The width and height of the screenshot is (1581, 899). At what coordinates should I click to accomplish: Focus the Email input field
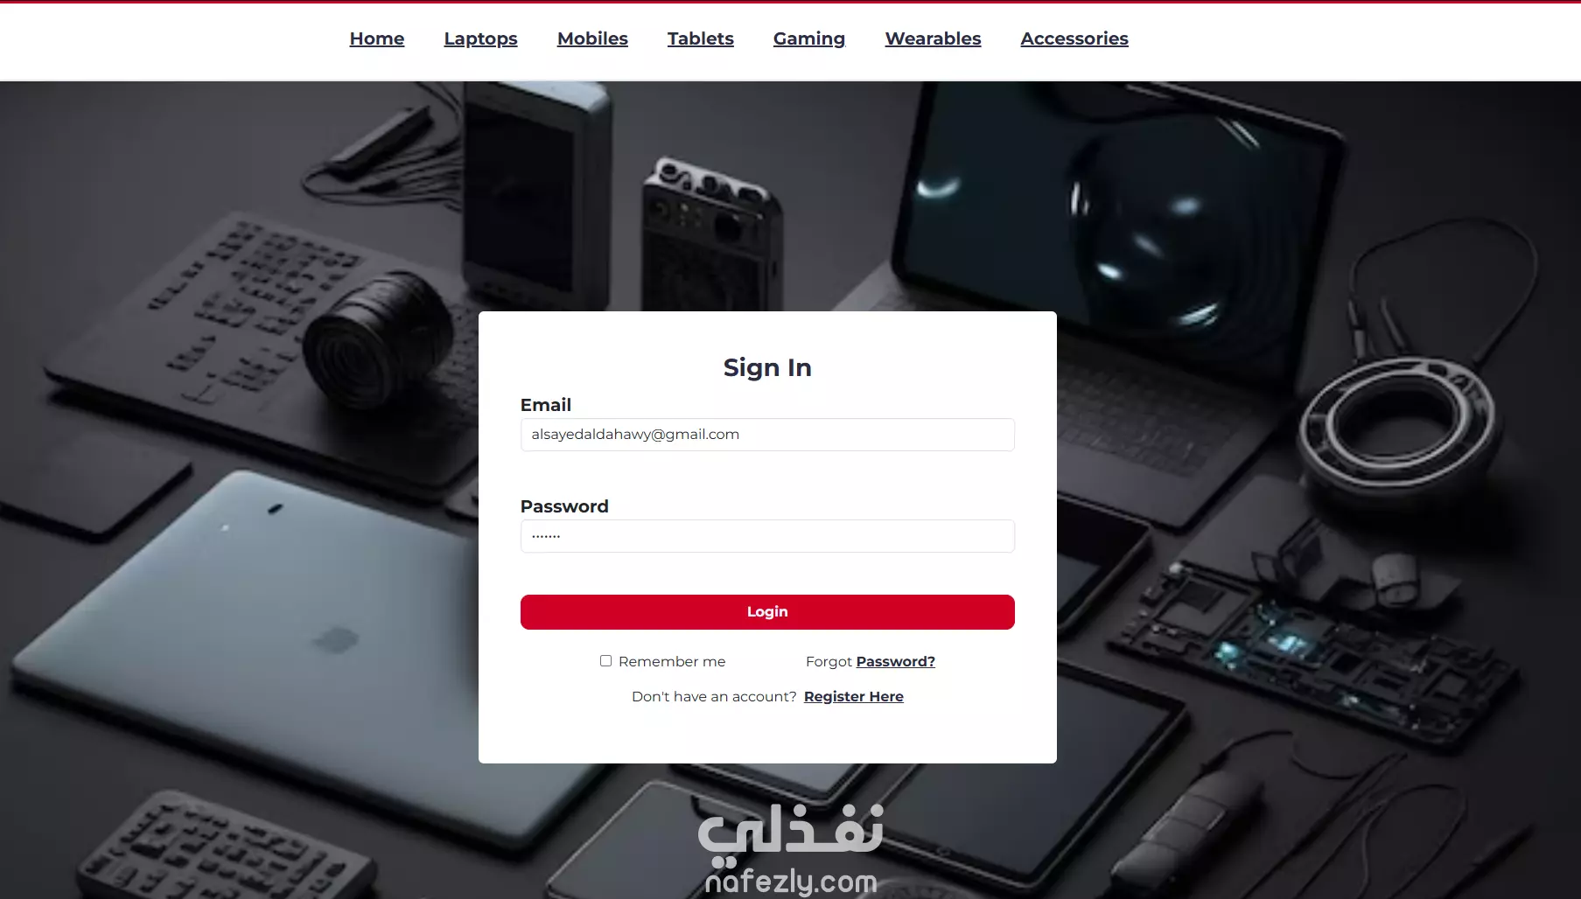point(767,435)
